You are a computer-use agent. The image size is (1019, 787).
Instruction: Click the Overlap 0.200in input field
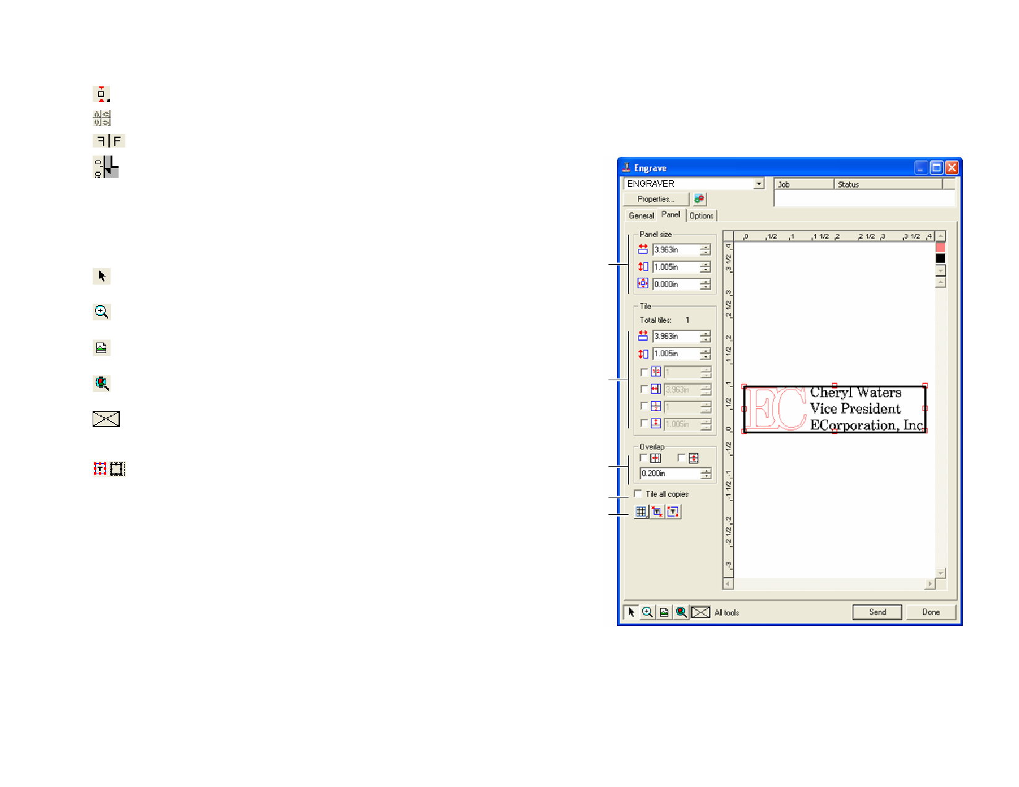coord(669,473)
